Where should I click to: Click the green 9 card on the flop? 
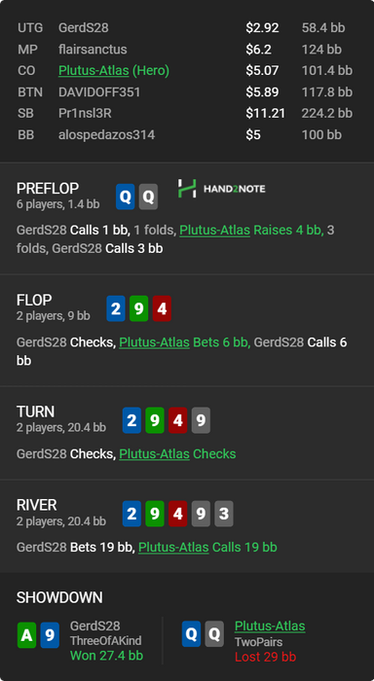coord(138,308)
